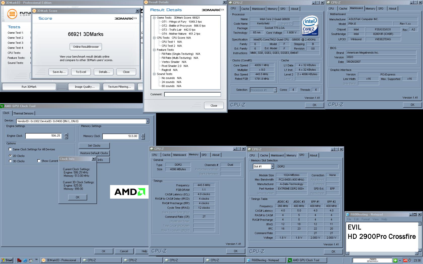This screenshot has width=423, height=264.
Task: Click the Save As... button
Action: pos(59,72)
